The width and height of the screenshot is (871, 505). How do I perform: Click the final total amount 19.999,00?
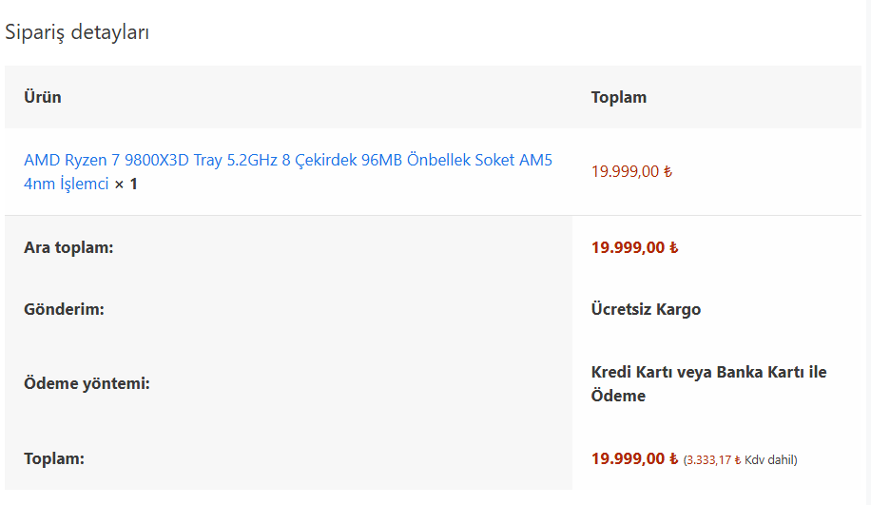628,458
